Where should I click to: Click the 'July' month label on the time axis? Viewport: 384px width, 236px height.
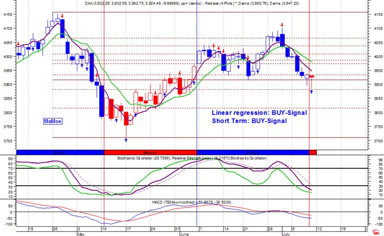[x=286, y=234]
